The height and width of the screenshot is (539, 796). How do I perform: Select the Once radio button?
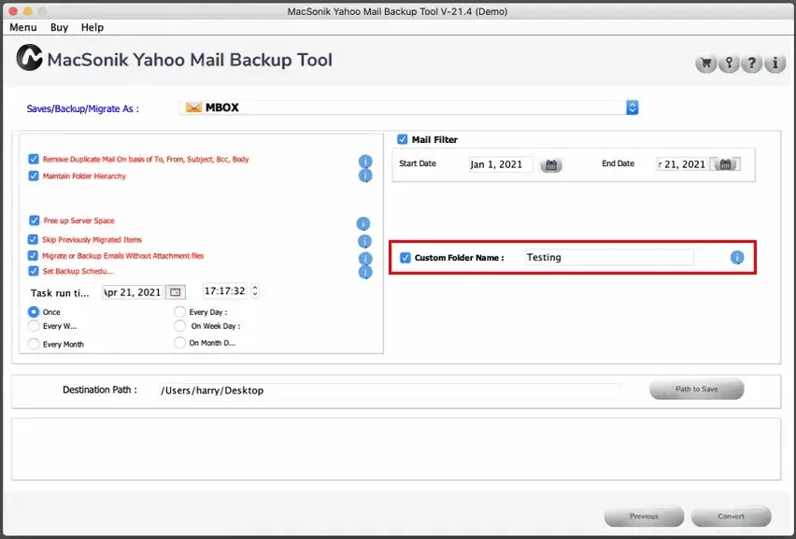point(34,312)
